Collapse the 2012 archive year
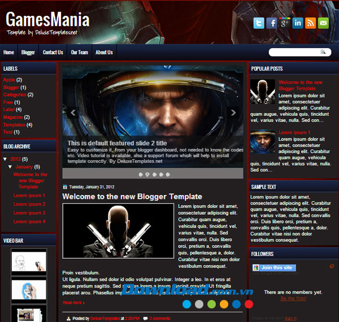339x322 pixels. point(5,159)
